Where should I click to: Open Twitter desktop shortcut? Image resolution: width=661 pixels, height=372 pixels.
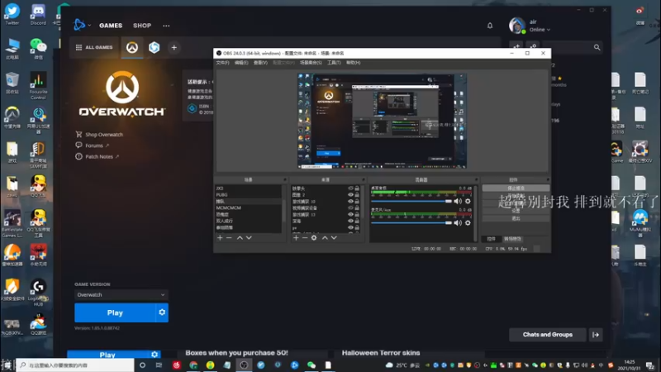point(12,14)
